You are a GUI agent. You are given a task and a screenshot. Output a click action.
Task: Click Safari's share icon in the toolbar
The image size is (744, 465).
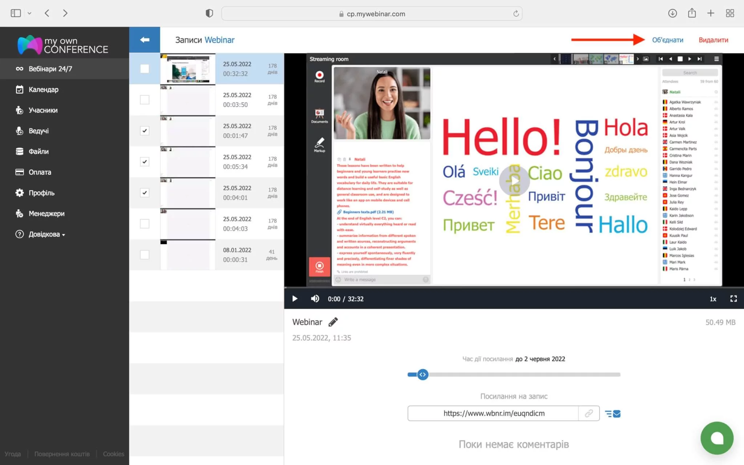point(692,13)
